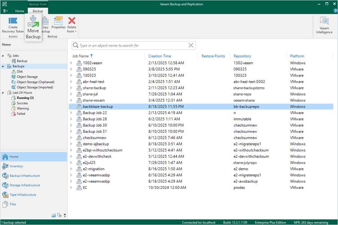Click the search field for object names
338x225 pixels.
pyautogui.click(x=133, y=45)
